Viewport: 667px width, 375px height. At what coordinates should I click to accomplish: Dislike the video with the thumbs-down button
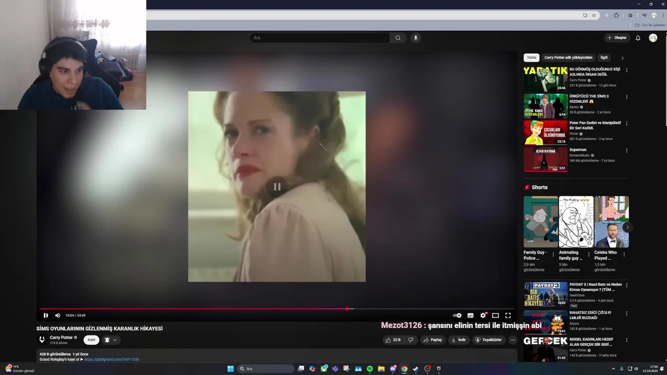pyautogui.click(x=411, y=340)
